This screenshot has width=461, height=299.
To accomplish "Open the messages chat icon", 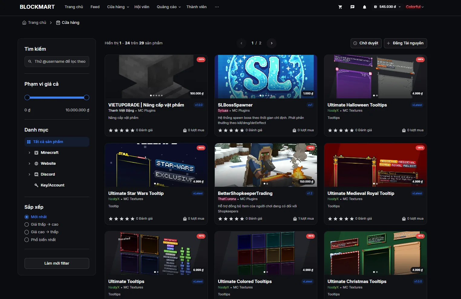I will 352,7.
